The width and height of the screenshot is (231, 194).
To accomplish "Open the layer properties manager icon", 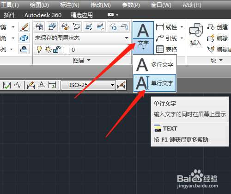I will coord(39,26).
